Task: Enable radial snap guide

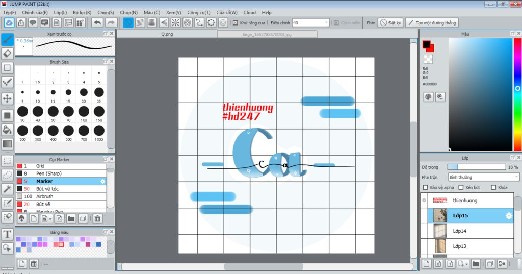Action: pos(175,22)
